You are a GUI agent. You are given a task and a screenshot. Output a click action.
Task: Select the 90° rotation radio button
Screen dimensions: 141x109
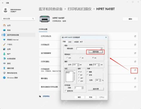point(79,75)
